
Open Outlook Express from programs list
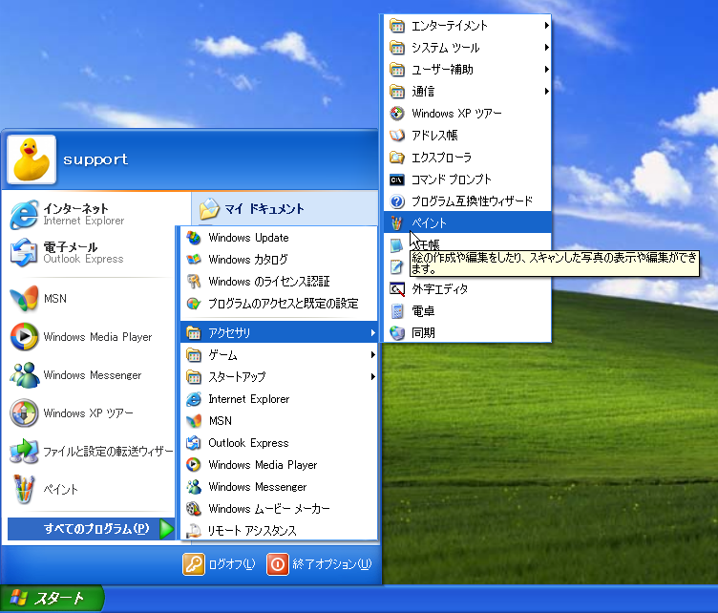(x=279, y=443)
